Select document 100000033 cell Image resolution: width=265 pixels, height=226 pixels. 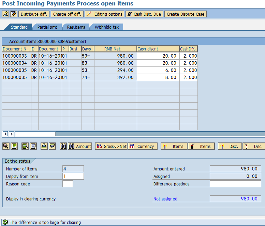pyautogui.click(x=17, y=56)
